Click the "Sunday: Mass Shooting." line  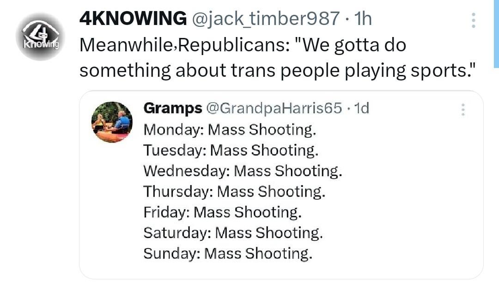[x=228, y=253]
